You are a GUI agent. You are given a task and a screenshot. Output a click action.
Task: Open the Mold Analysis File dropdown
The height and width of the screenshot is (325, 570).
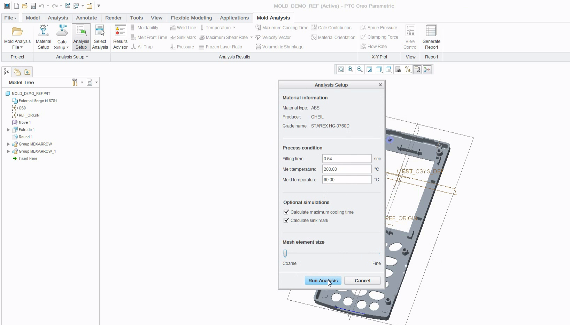(17, 37)
